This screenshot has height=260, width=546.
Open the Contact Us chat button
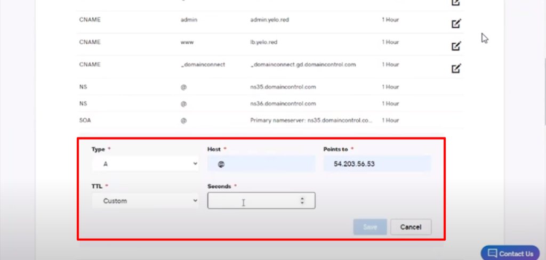[x=510, y=253]
